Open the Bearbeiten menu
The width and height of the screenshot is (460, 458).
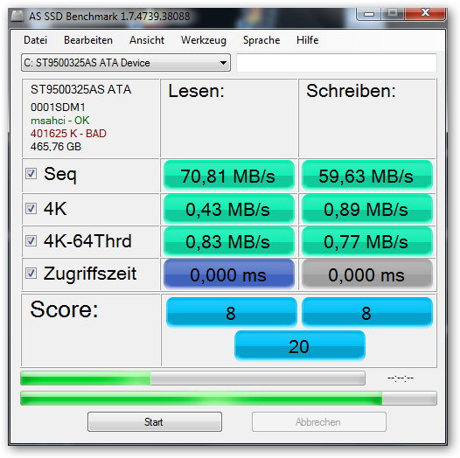tap(88, 40)
